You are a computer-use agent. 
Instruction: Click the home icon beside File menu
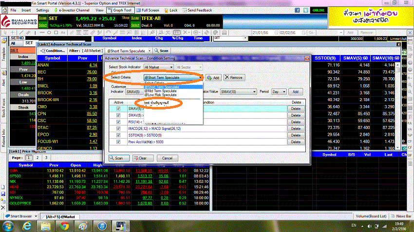pos(5,10)
